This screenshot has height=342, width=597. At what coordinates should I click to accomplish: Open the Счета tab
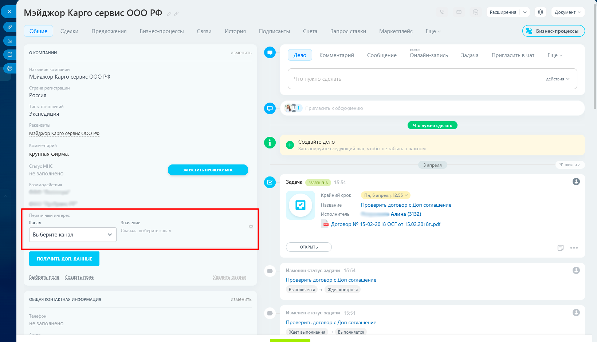pyautogui.click(x=310, y=31)
